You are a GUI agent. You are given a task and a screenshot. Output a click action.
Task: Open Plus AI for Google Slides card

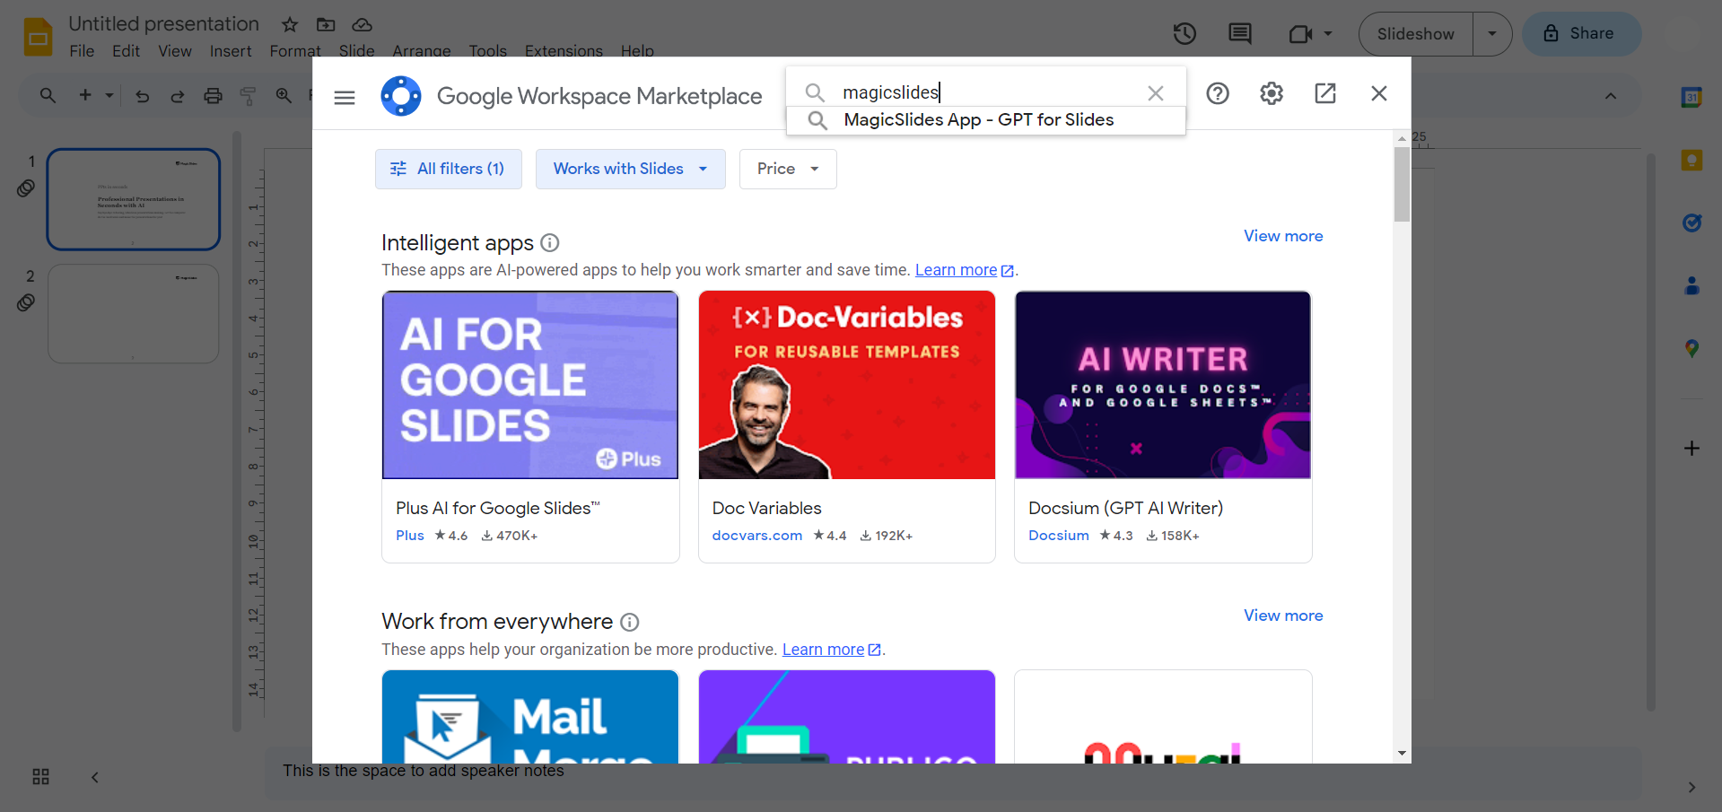tap(530, 427)
